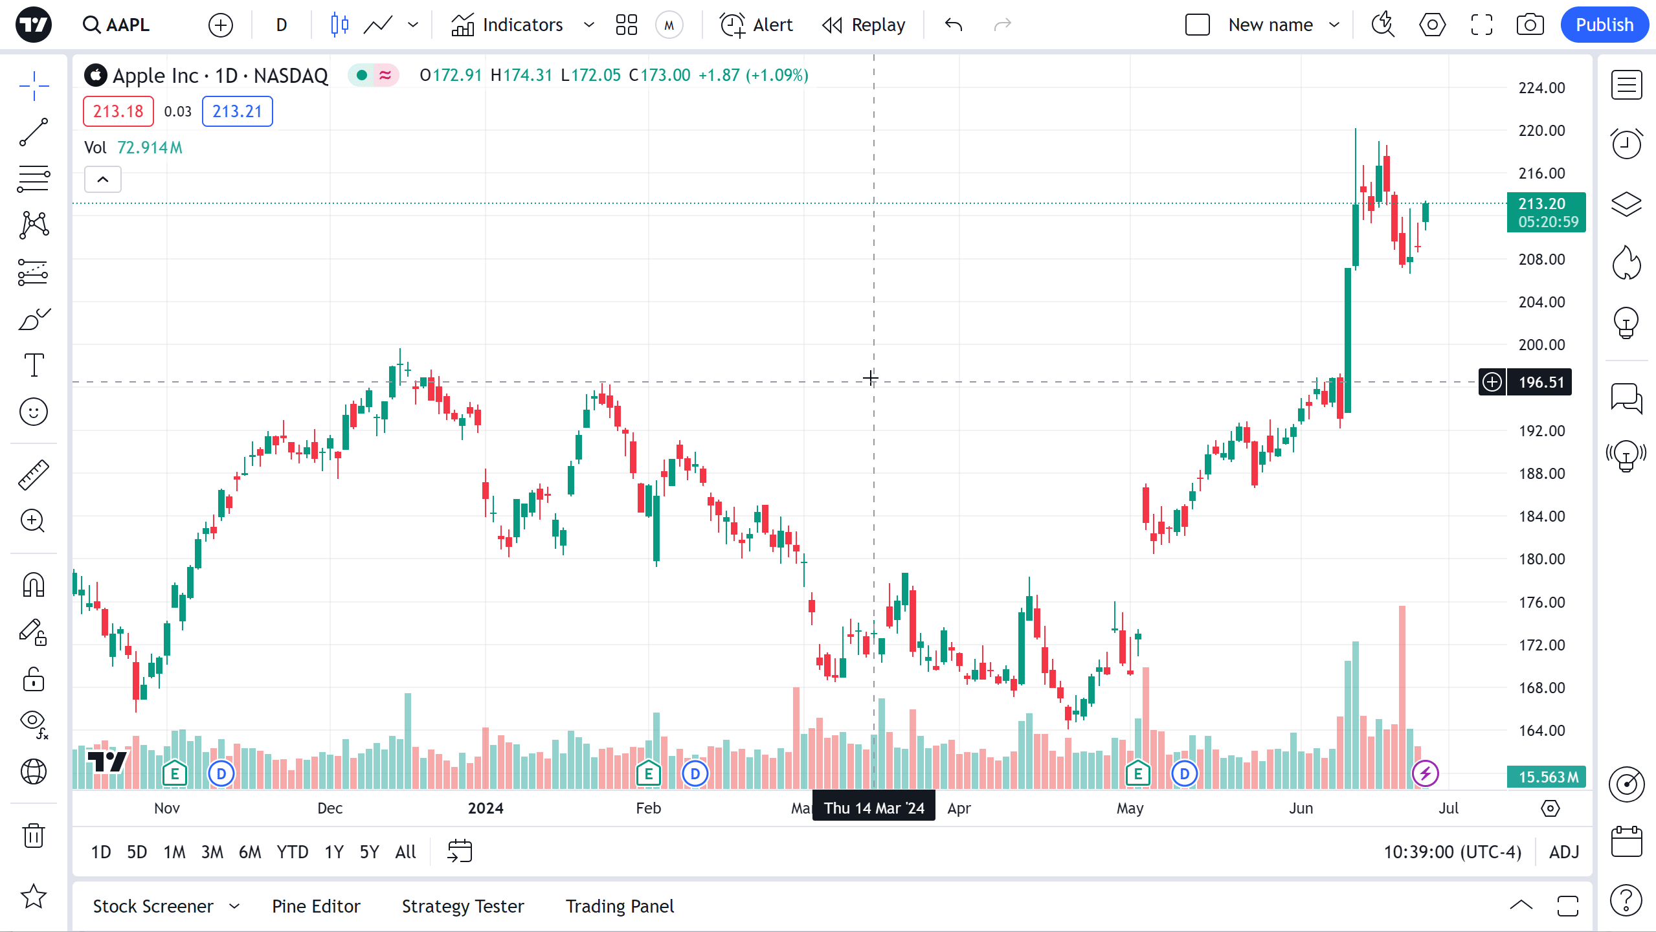The image size is (1656, 932).
Task: Take a chart snapshot with camera icon
Action: click(x=1530, y=25)
